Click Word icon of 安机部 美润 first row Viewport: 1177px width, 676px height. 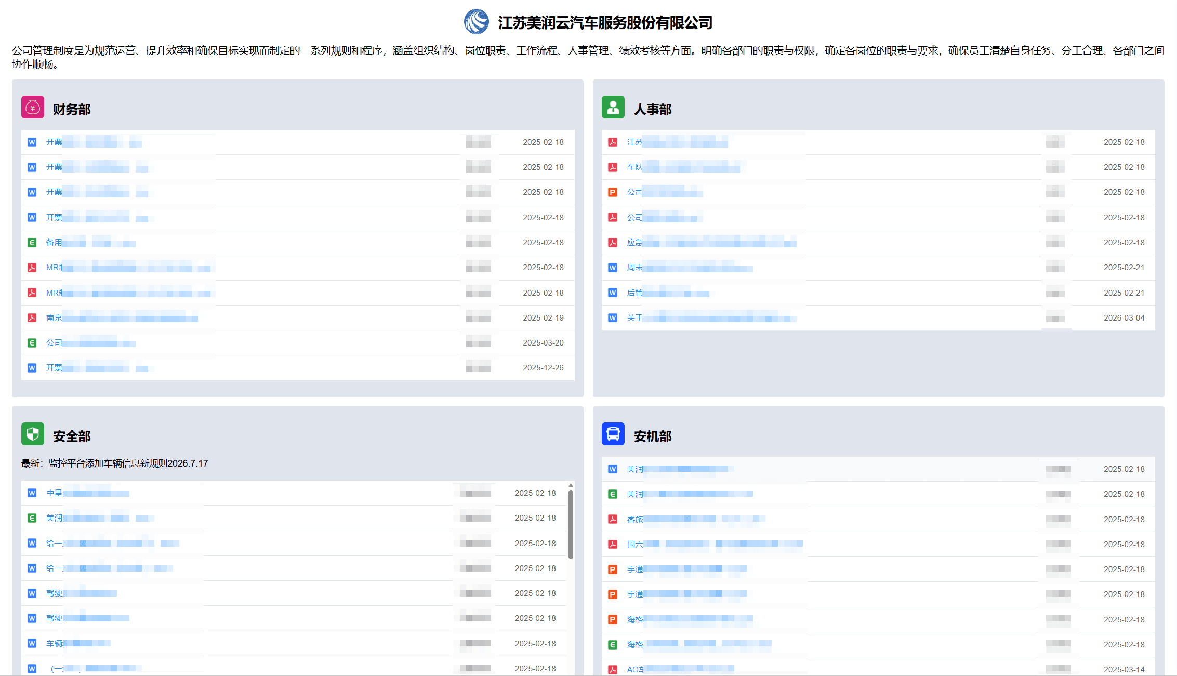click(613, 469)
